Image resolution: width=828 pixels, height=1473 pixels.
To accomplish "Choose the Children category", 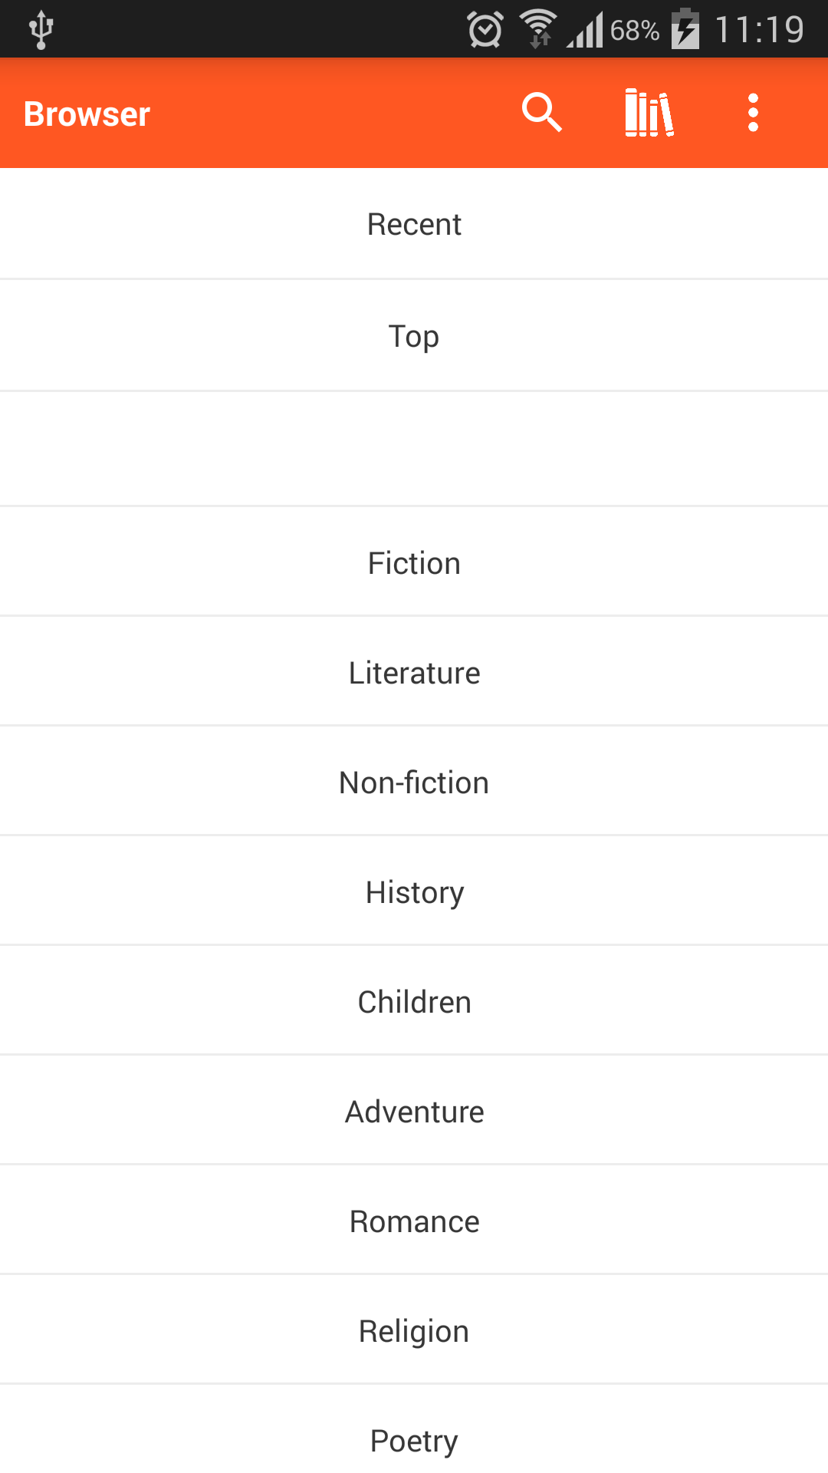I will pos(414,1002).
